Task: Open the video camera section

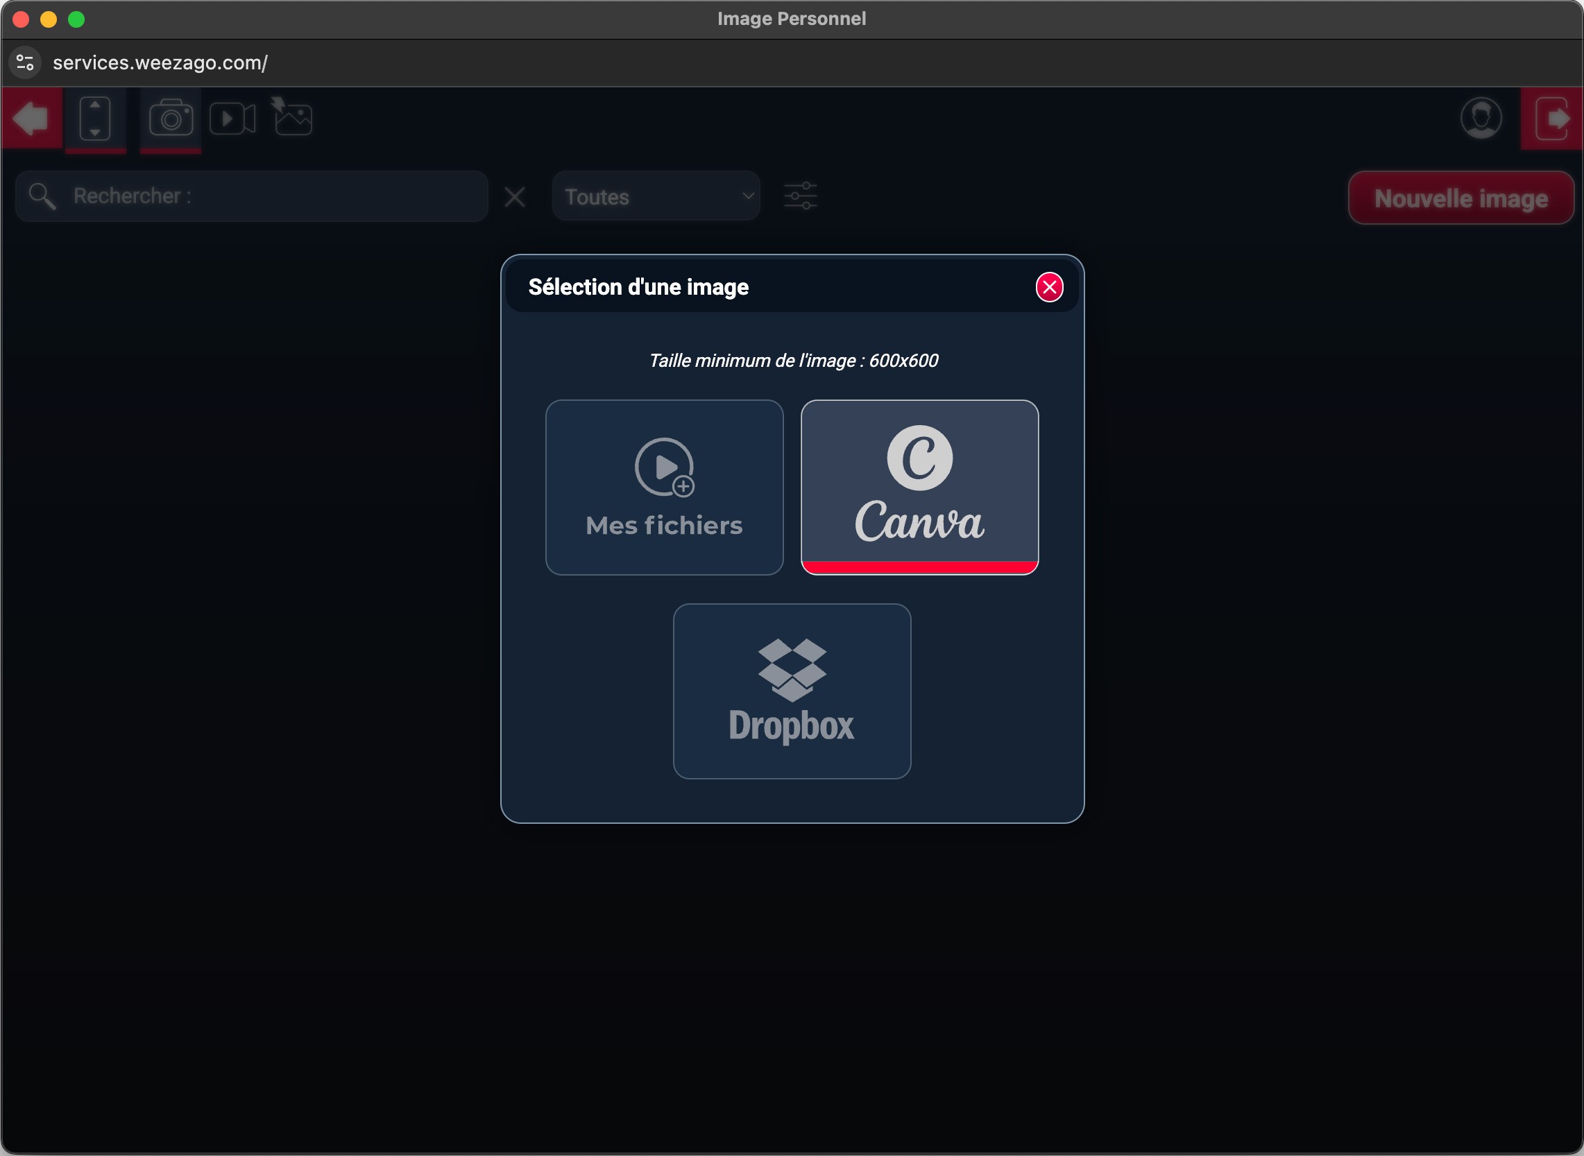Action: [x=232, y=118]
